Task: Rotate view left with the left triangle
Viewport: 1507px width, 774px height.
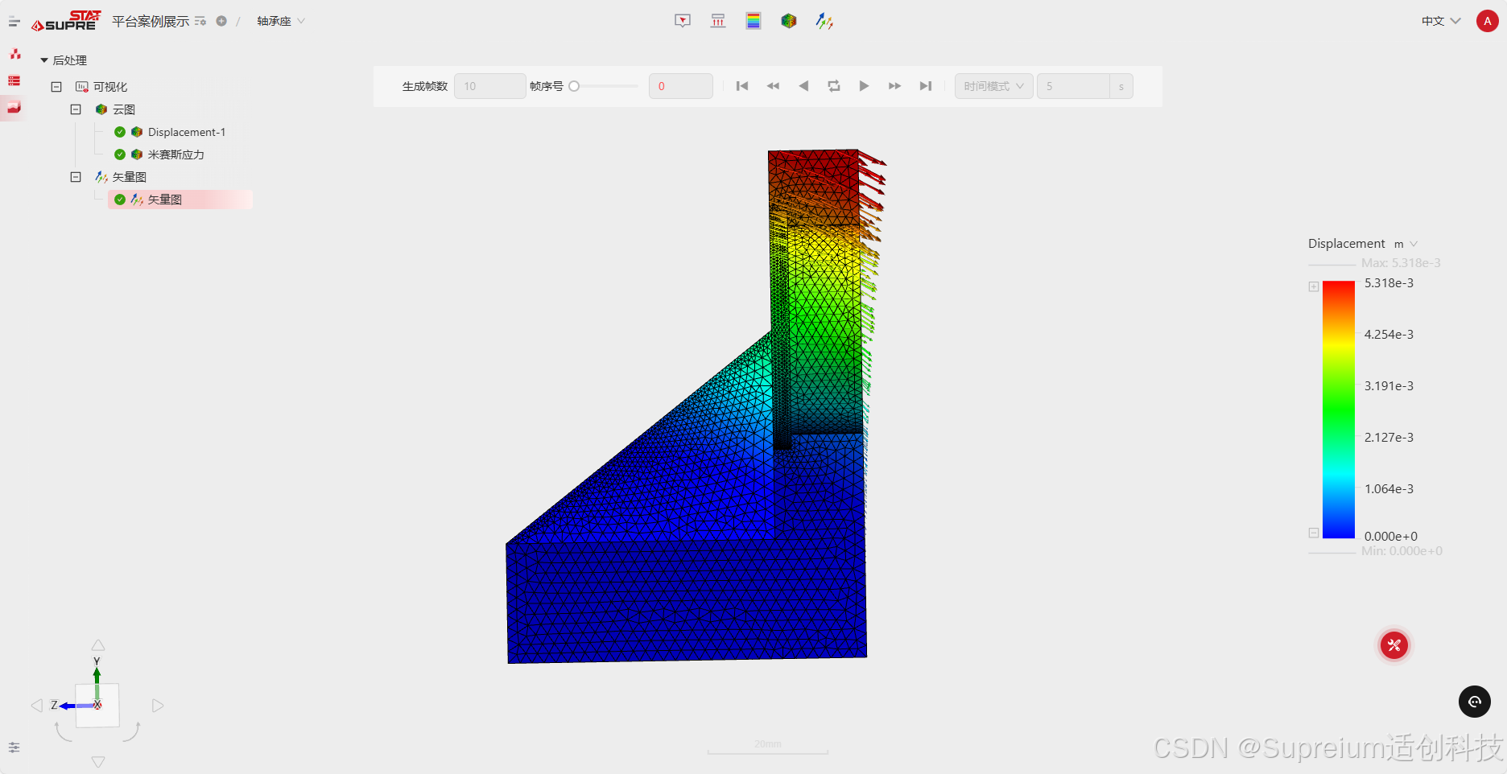Action: tap(37, 706)
